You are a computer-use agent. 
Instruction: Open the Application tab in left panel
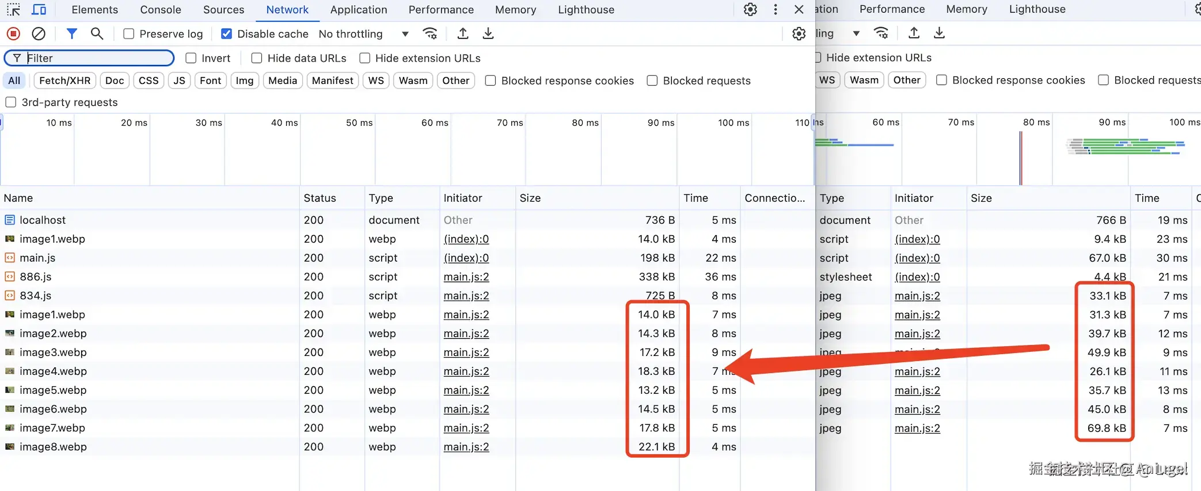(359, 10)
